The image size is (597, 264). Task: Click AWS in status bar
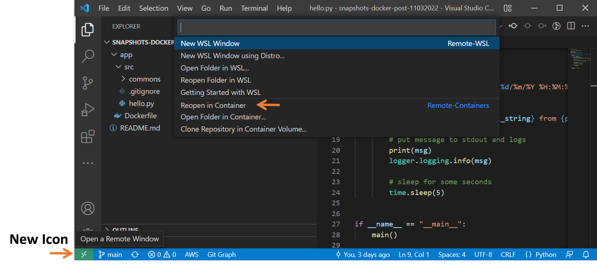click(x=191, y=254)
